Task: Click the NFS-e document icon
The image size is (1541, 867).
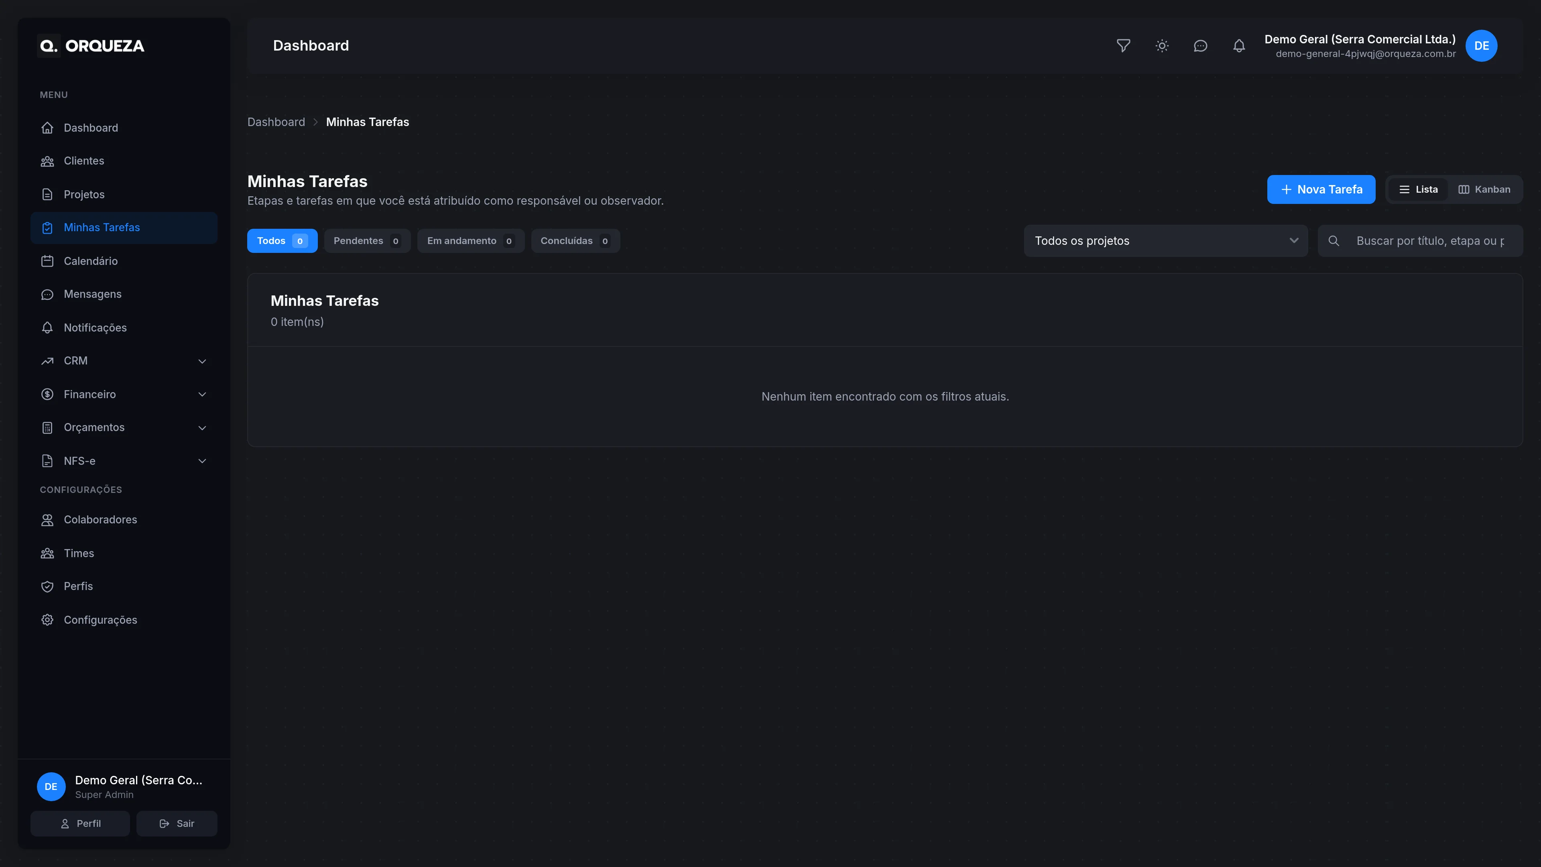Action: (47, 461)
